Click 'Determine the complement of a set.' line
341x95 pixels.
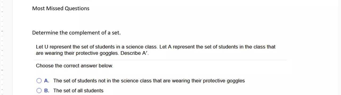[76, 33]
